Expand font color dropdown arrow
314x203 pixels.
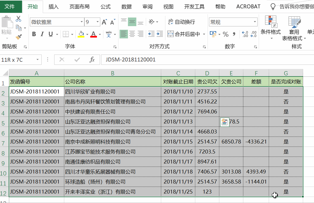point(100,34)
